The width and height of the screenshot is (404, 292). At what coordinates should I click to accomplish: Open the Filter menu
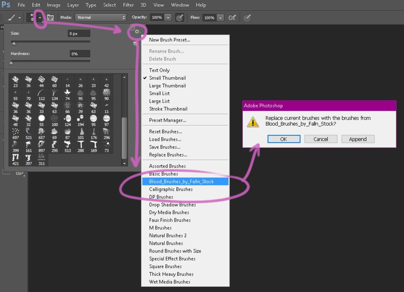pos(128,5)
